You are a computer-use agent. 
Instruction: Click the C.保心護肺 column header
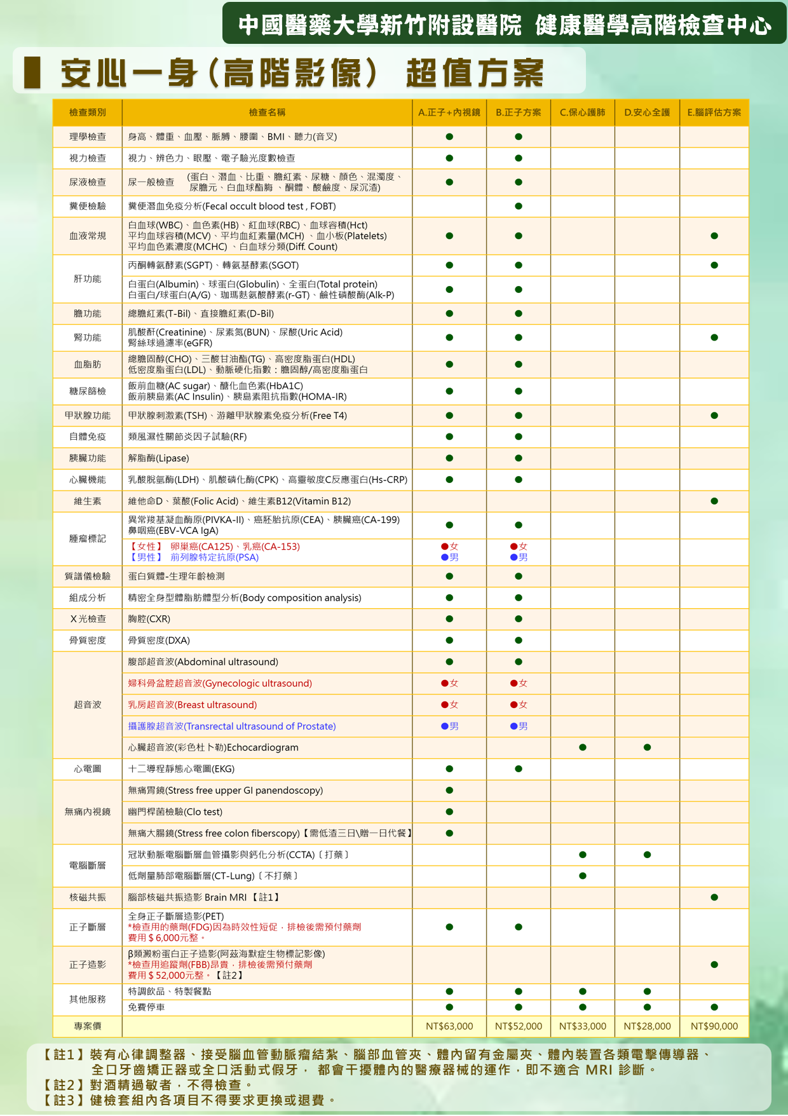(x=583, y=112)
